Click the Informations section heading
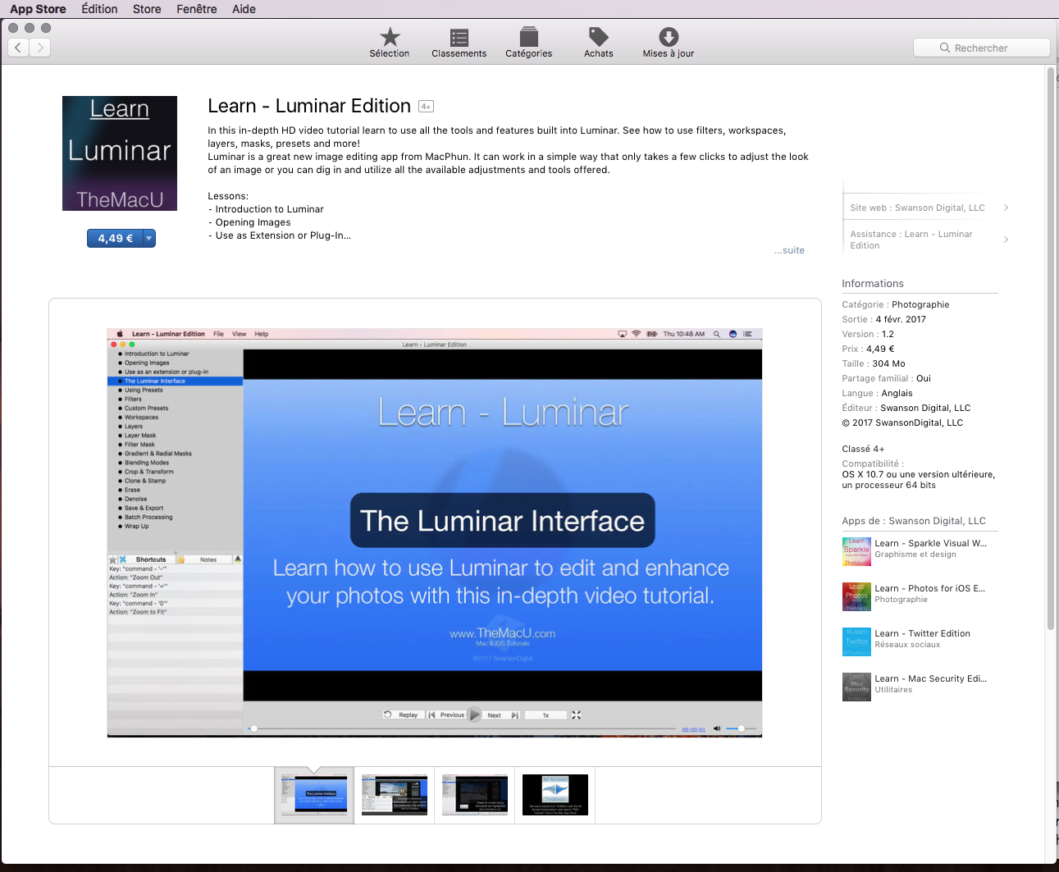Screen dimensions: 1059x872 pyautogui.click(x=873, y=284)
